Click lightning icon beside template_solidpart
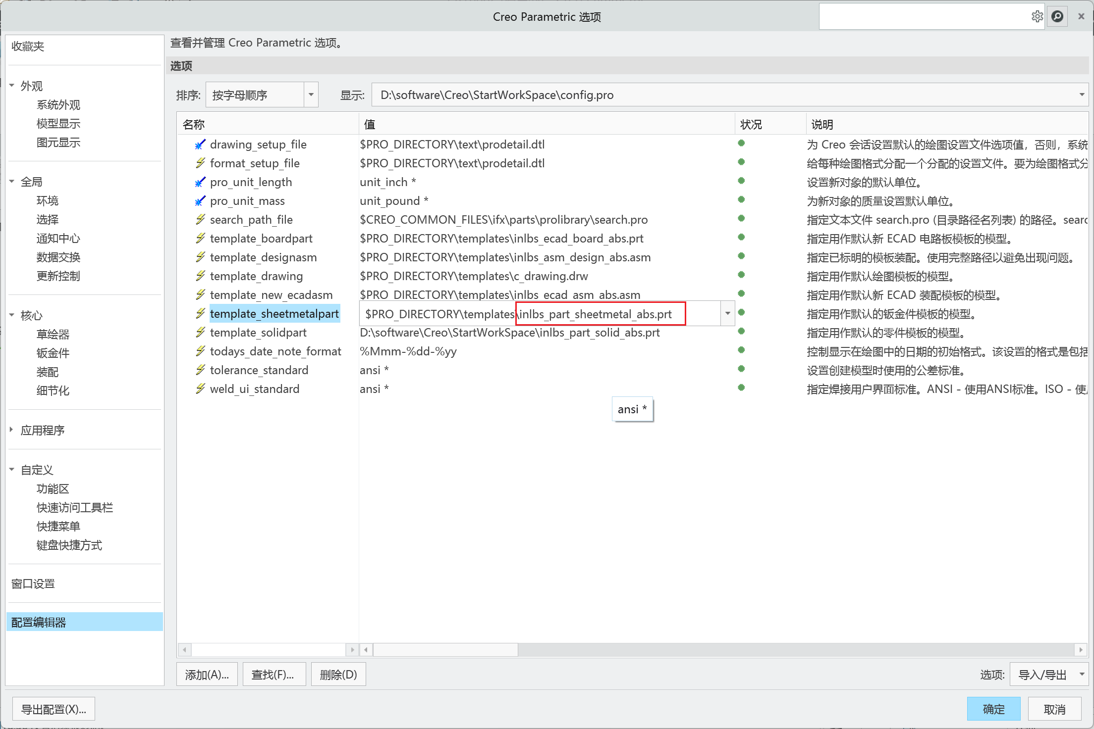Viewport: 1094px width, 729px height. tap(200, 332)
